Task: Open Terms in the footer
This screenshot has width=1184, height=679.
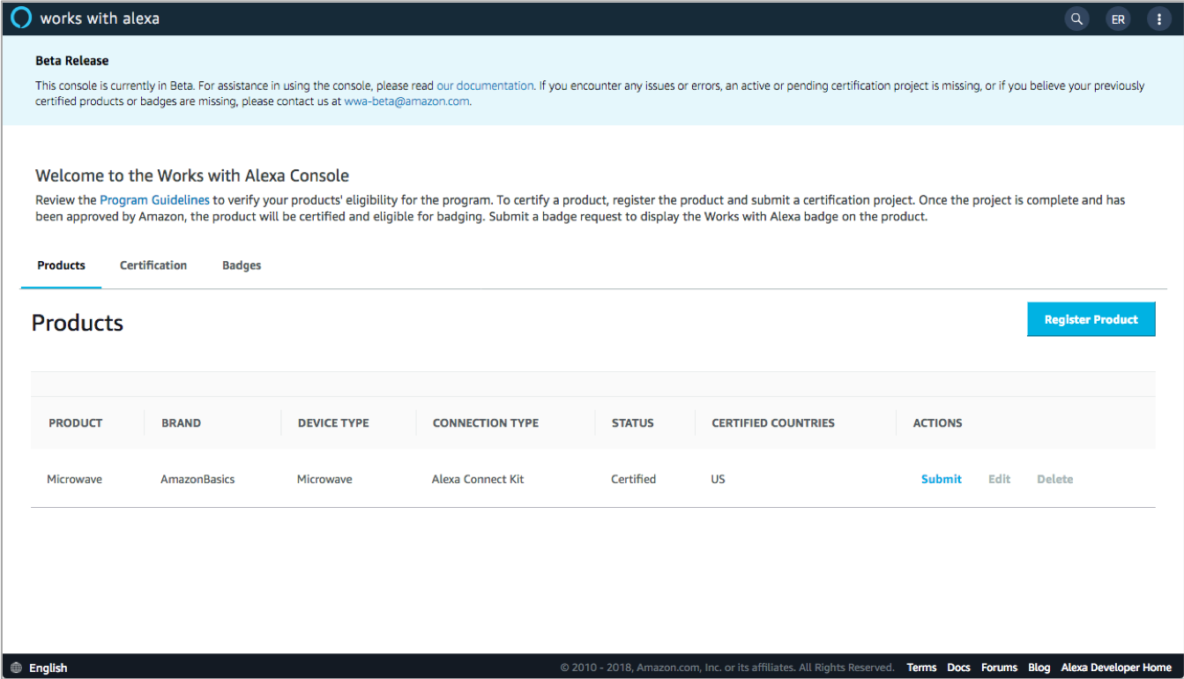Action: click(921, 668)
